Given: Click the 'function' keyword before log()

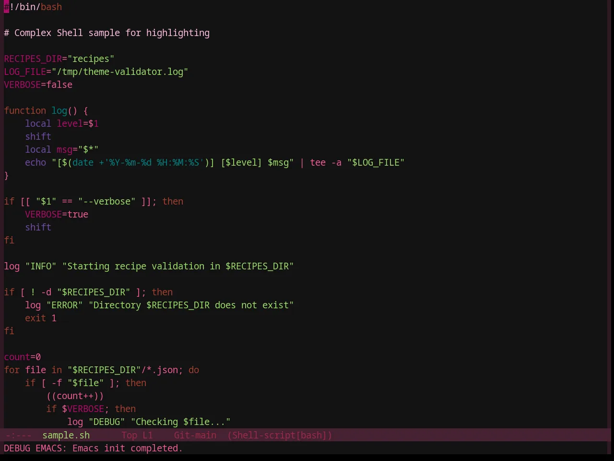Looking at the screenshot, I should coord(25,110).
